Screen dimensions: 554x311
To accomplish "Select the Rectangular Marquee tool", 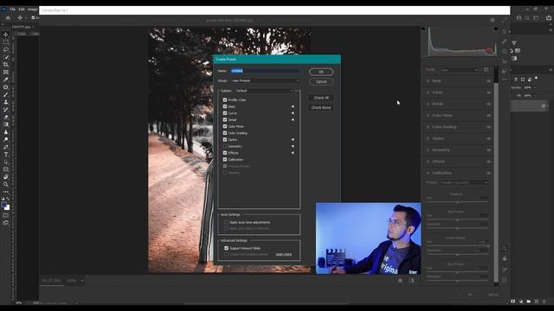I will pyautogui.click(x=6, y=42).
